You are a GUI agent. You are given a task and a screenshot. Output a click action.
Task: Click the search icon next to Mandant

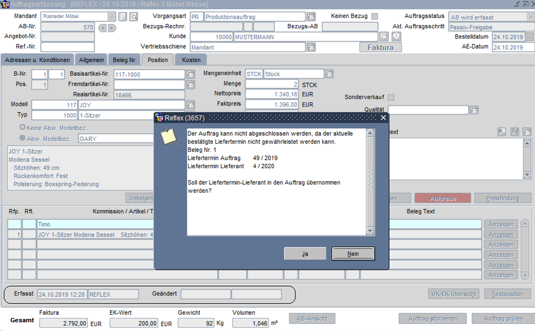133,17
